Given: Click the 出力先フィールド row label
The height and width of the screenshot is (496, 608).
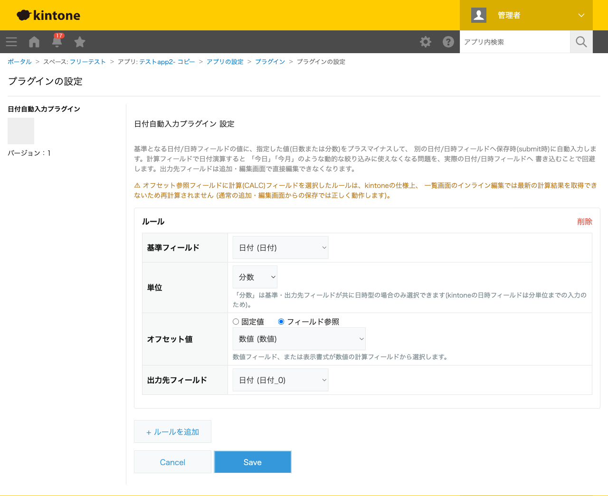Looking at the screenshot, I should pyautogui.click(x=177, y=380).
